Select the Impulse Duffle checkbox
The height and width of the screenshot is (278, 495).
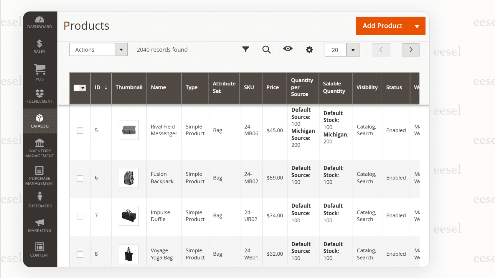pyautogui.click(x=80, y=216)
